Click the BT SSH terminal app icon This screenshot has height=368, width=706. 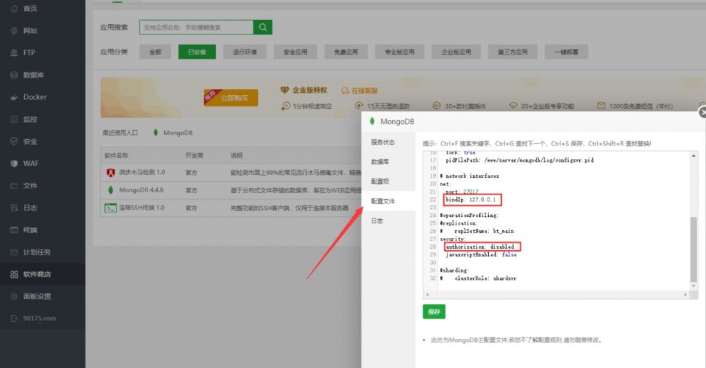(110, 208)
